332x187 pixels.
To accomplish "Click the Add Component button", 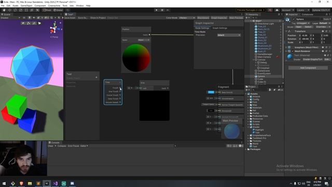I will pos(308,68).
